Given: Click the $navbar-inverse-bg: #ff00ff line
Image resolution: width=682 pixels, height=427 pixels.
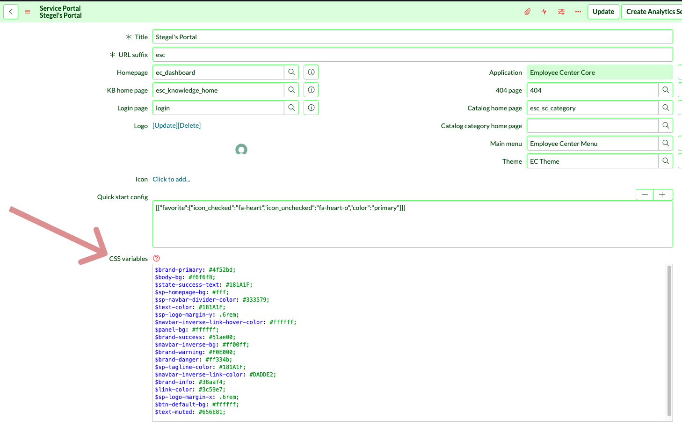Looking at the screenshot, I should click(202, 345).
